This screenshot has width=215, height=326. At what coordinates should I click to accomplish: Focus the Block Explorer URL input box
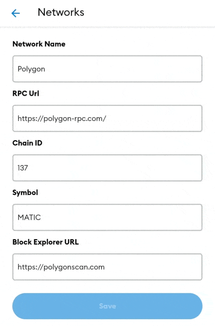pyautogui.click(x=107, y=267)
